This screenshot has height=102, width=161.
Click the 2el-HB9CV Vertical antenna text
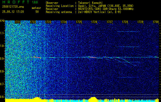100,12
